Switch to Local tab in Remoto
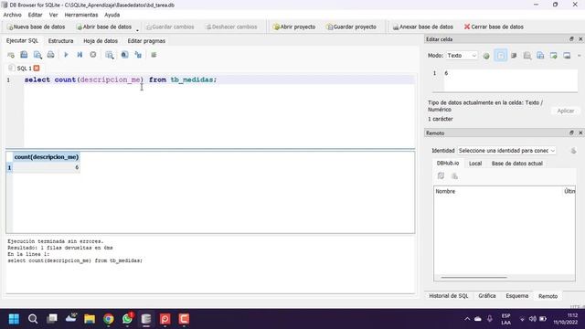Viewport: 585px width, 329px height. tap(475, 164)
